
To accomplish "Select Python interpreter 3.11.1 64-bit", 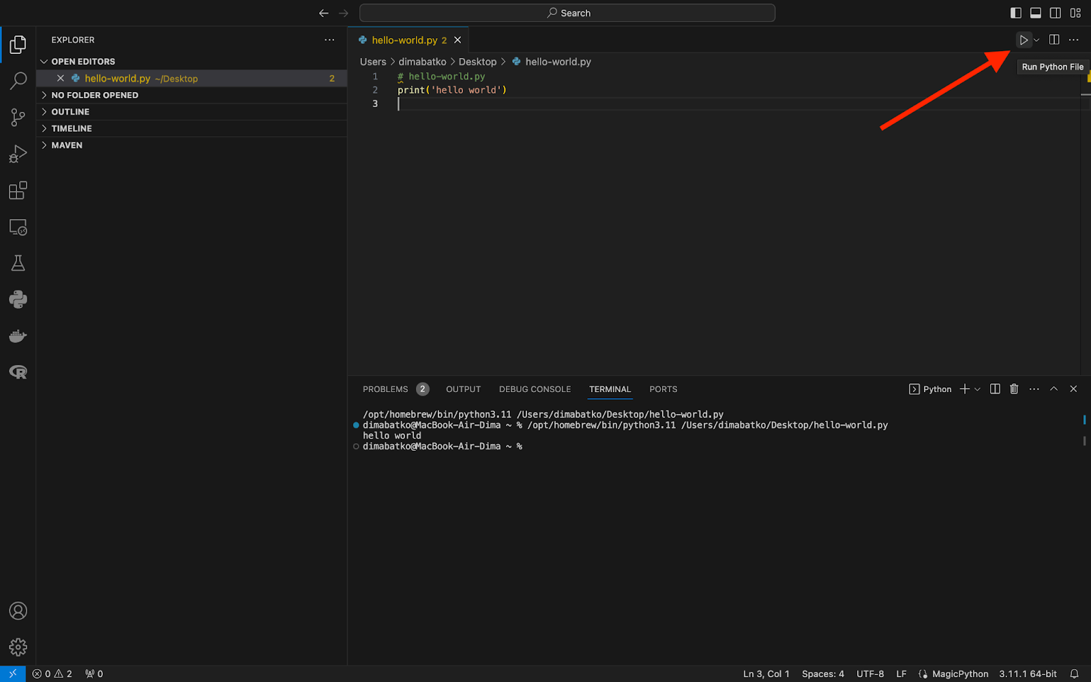I will coord(1028,674).
